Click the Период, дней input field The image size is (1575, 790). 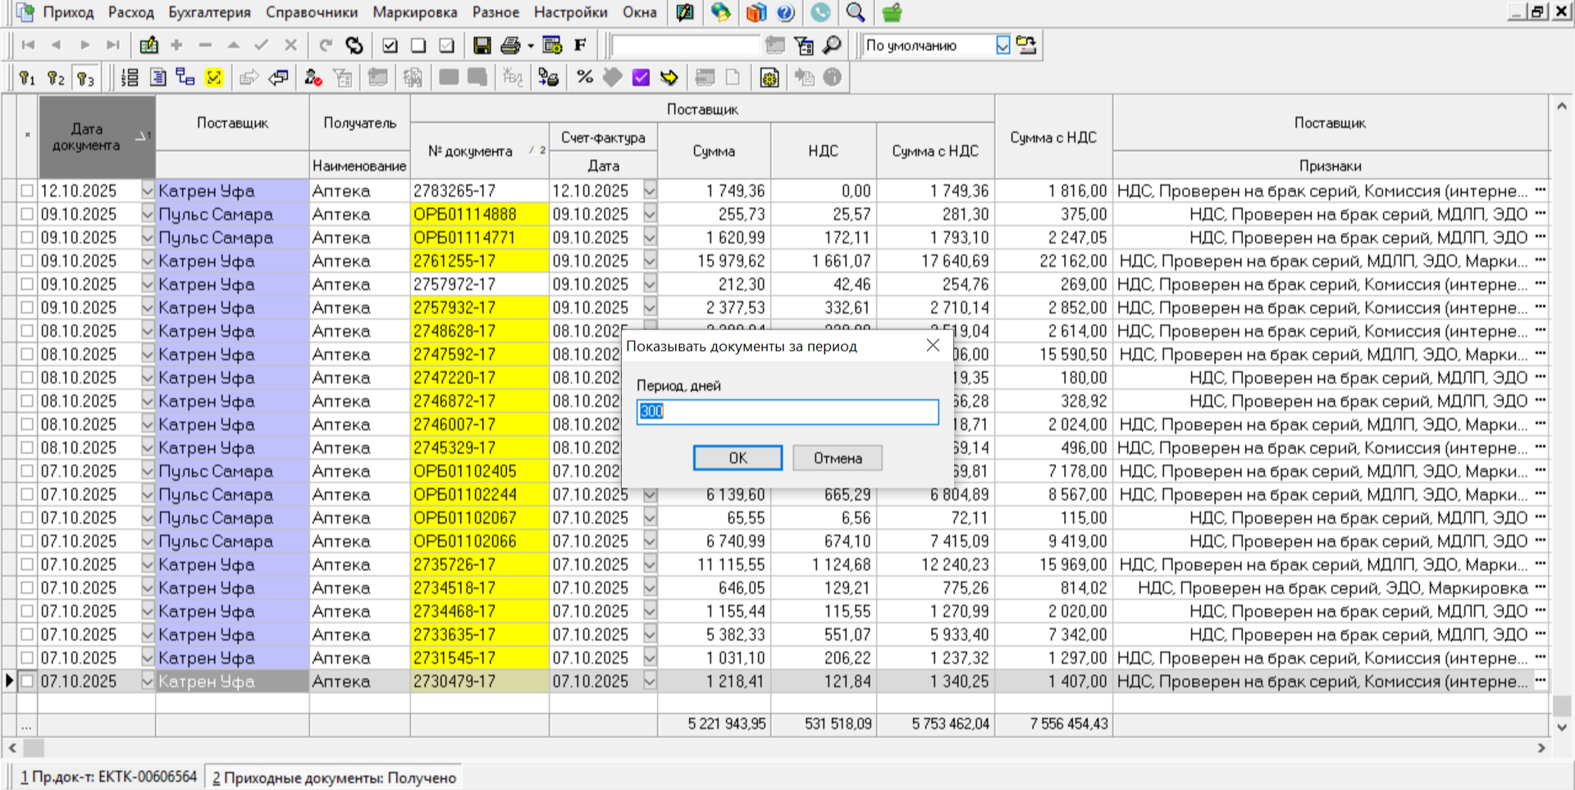pos(787,411)
